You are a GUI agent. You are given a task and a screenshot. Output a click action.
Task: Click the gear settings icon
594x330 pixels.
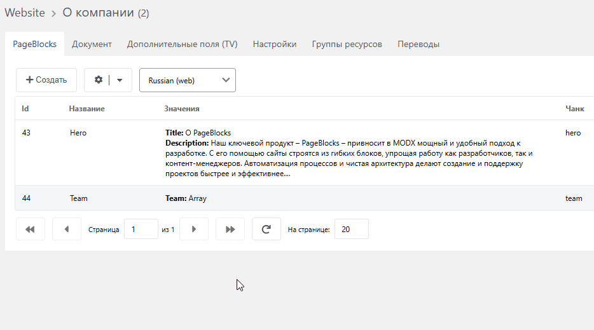pos(99,80)
